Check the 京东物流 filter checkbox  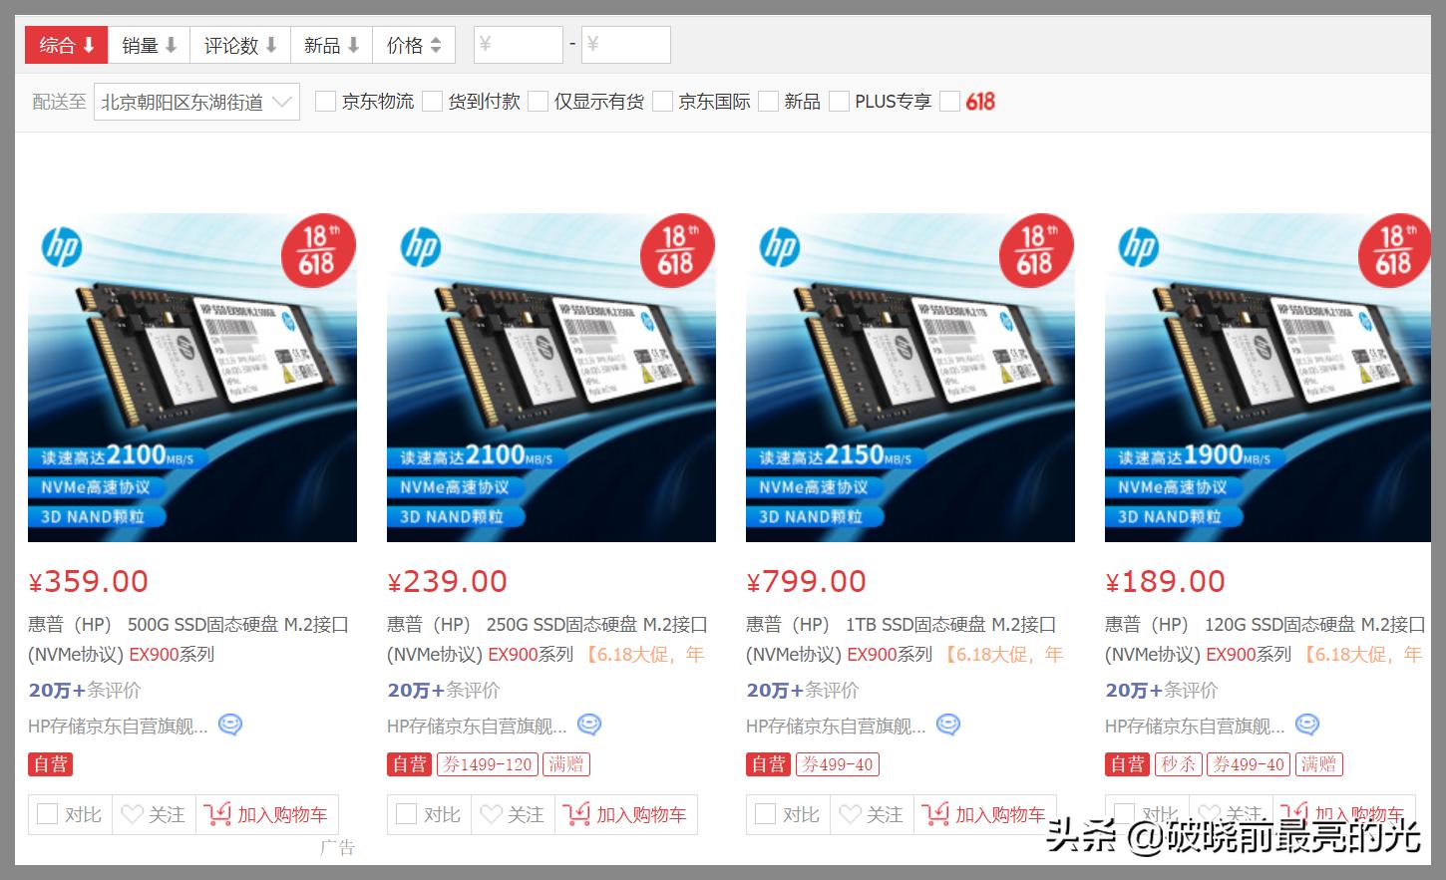pos(325,102)
